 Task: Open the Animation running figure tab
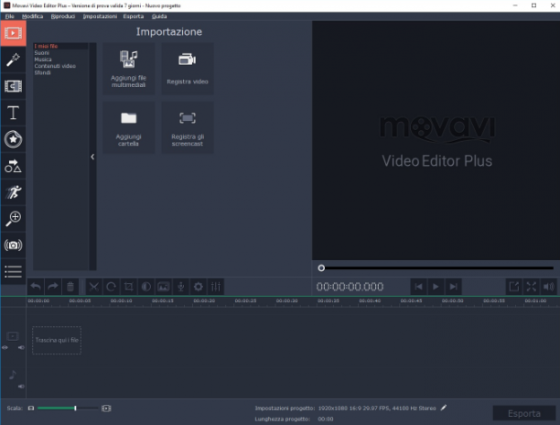click(x=13, y=192)
